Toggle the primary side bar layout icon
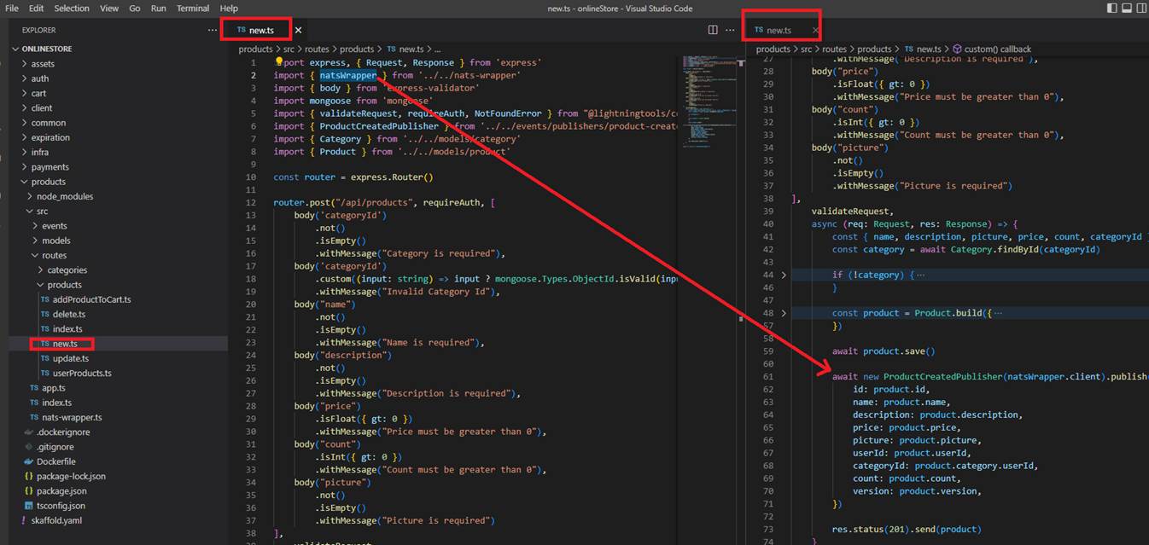 click(x=1111, y=9)
